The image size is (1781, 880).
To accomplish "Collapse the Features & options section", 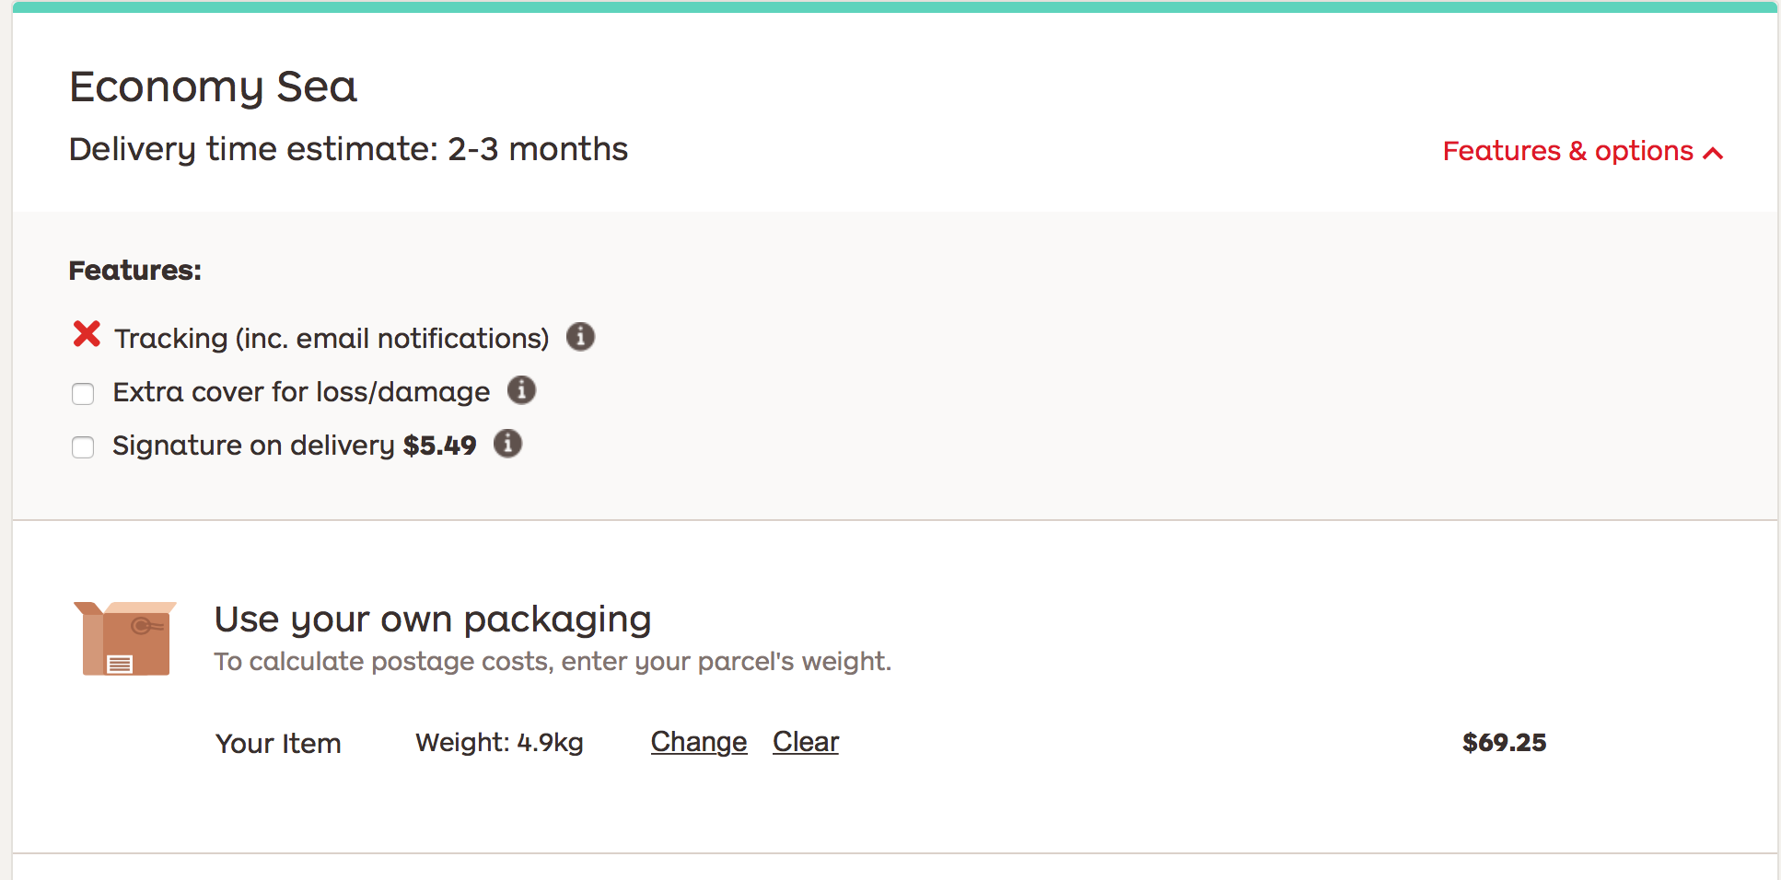I will click(x=1582, y=151).
